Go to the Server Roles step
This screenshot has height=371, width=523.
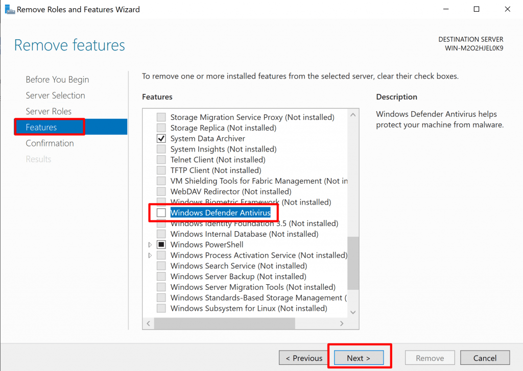49,111
